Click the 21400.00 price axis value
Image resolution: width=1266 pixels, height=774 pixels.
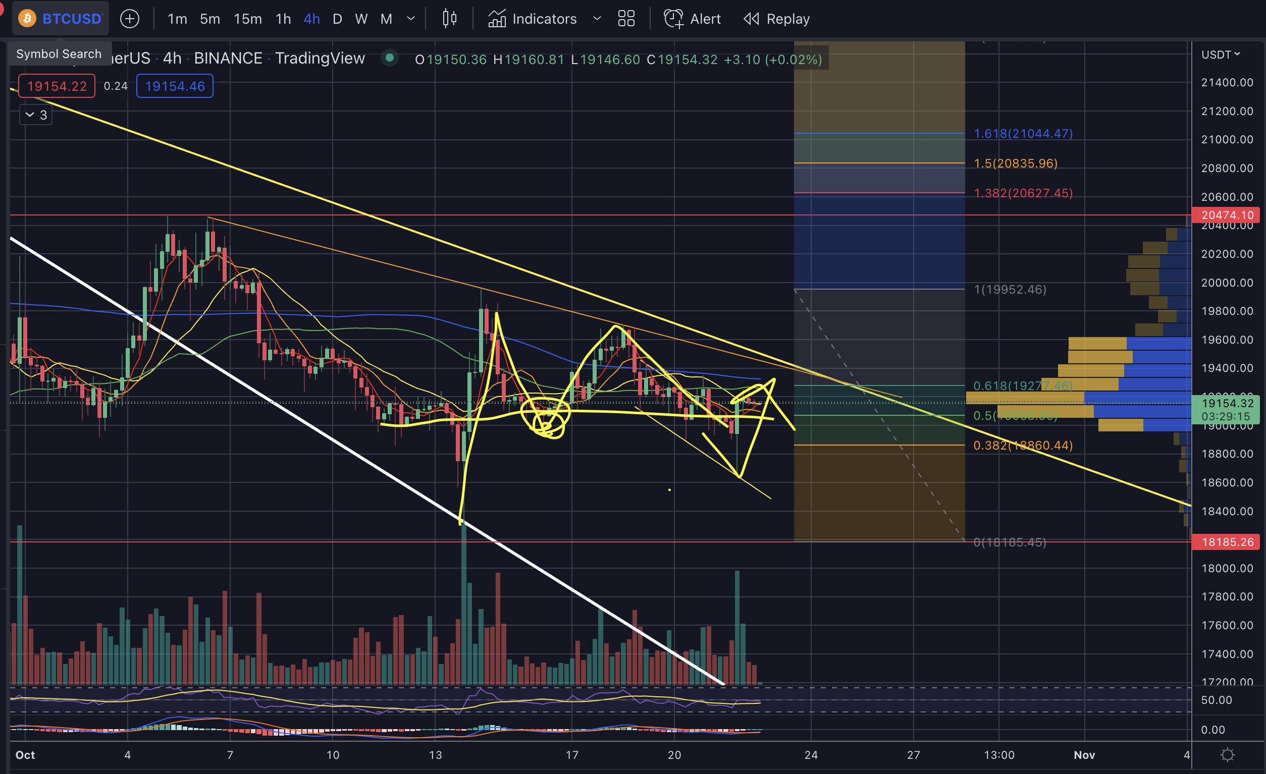point(1227,83)
